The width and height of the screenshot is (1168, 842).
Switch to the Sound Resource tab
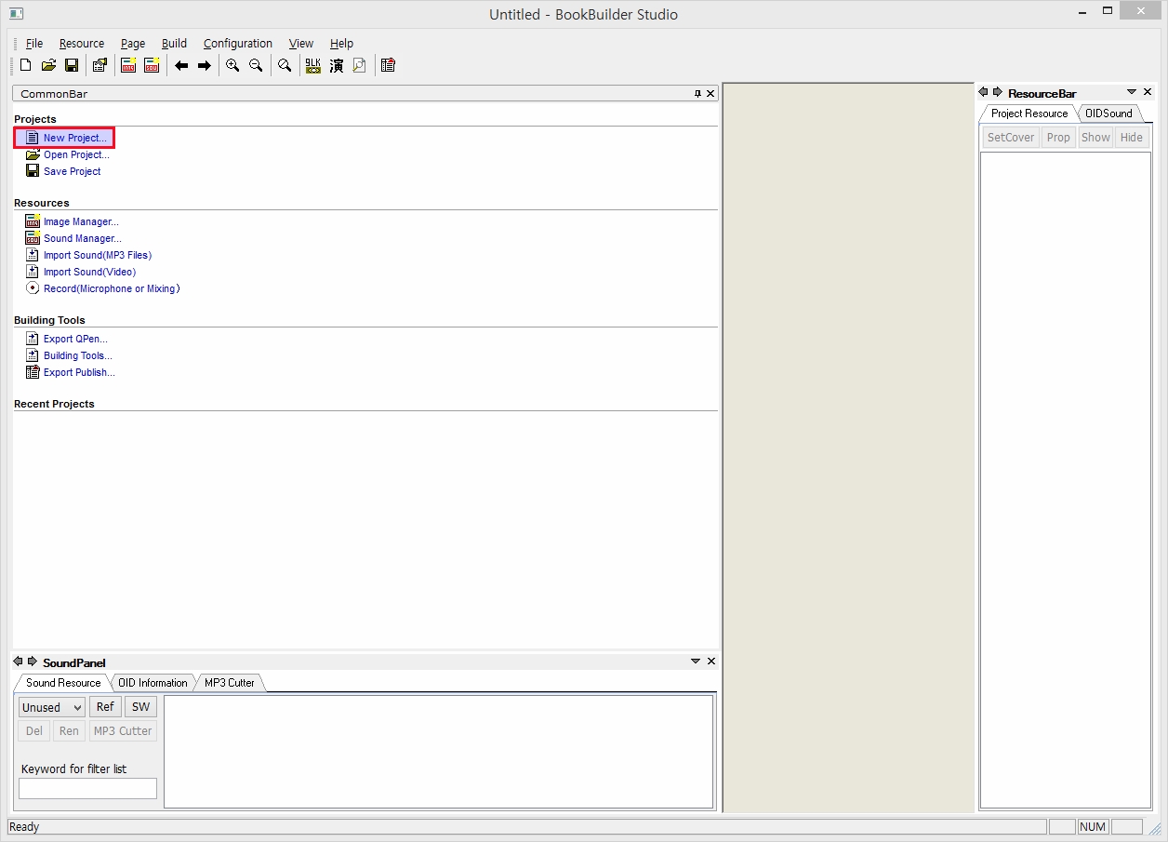(63, 683)
